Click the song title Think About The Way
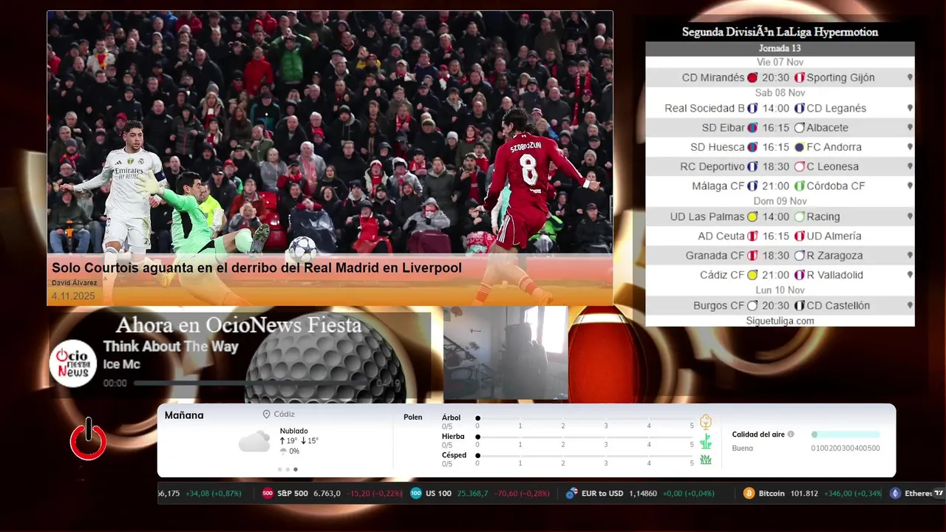This screenshot has height=532, width=946. pyautogui.click(x=171, y=347)
